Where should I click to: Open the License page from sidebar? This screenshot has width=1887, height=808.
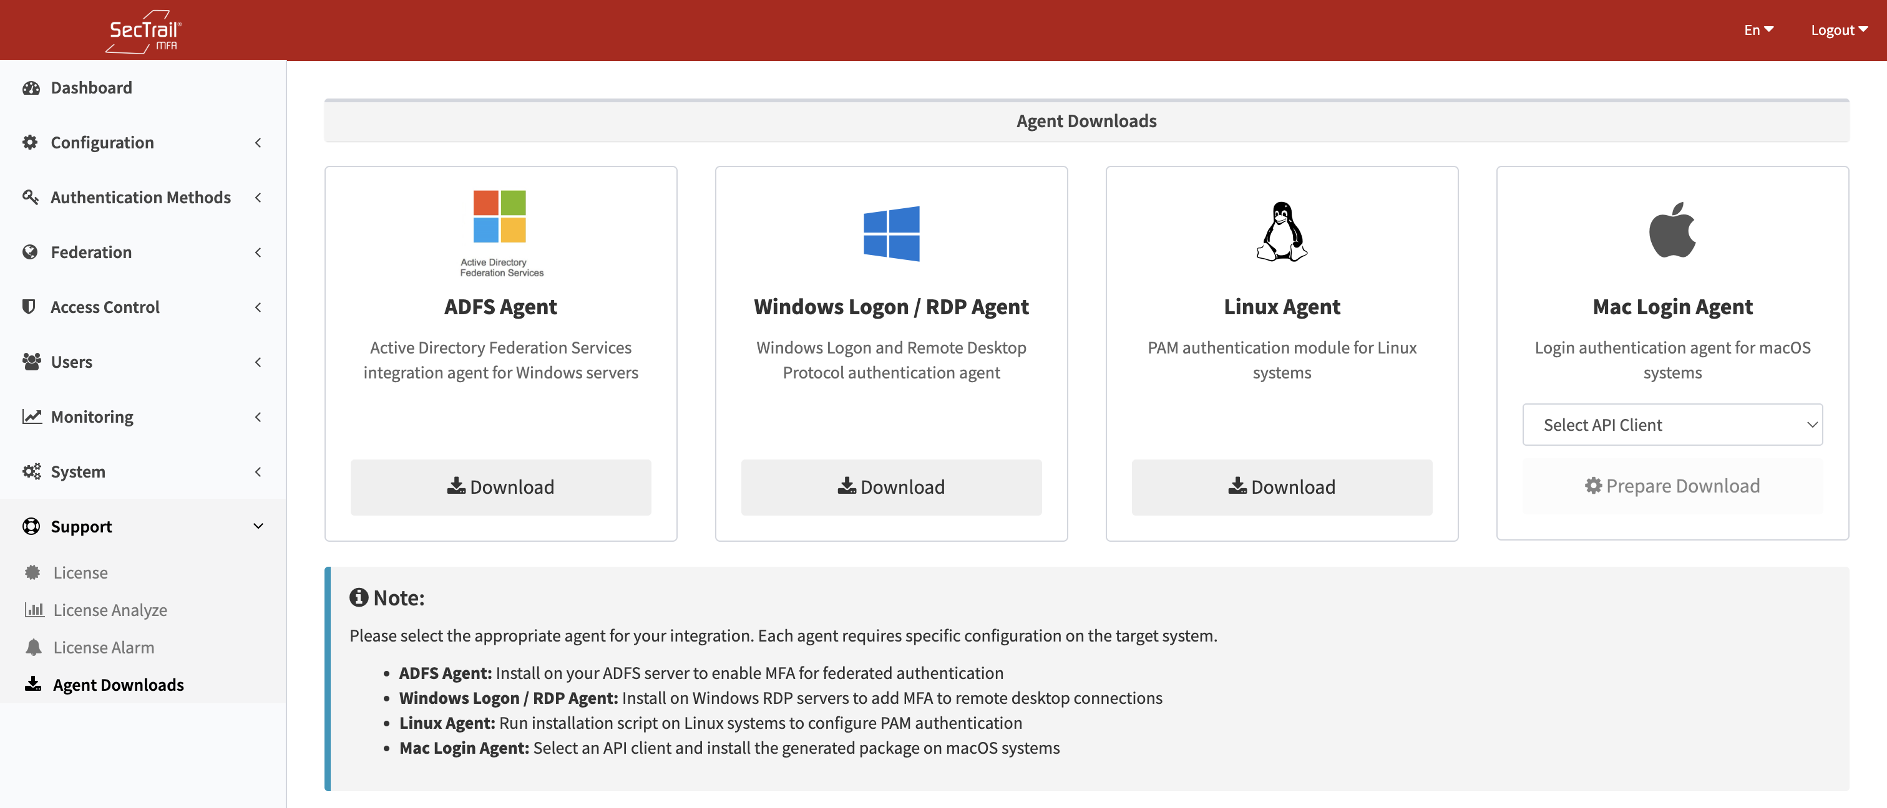coord(80,572)
